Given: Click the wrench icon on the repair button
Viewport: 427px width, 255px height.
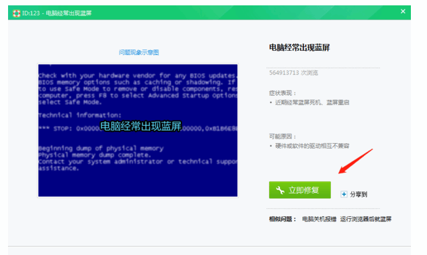Looking at the screenshot, I should click(280, 190).
